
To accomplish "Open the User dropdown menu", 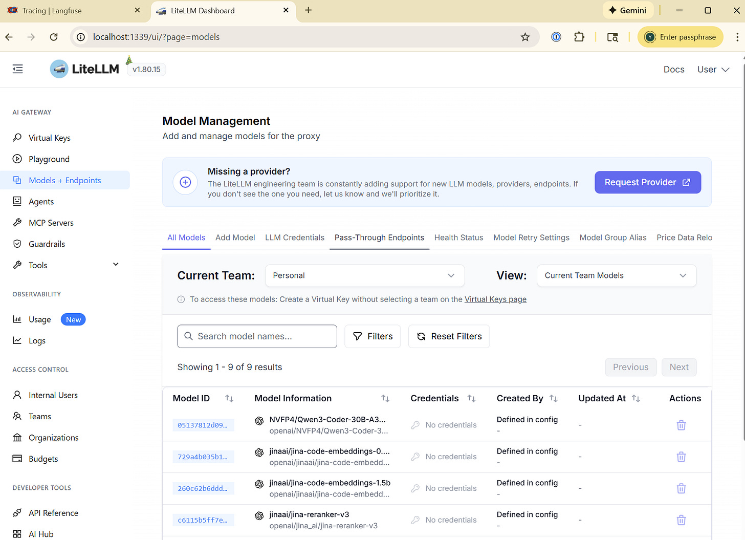I will (x=713, y=70).
